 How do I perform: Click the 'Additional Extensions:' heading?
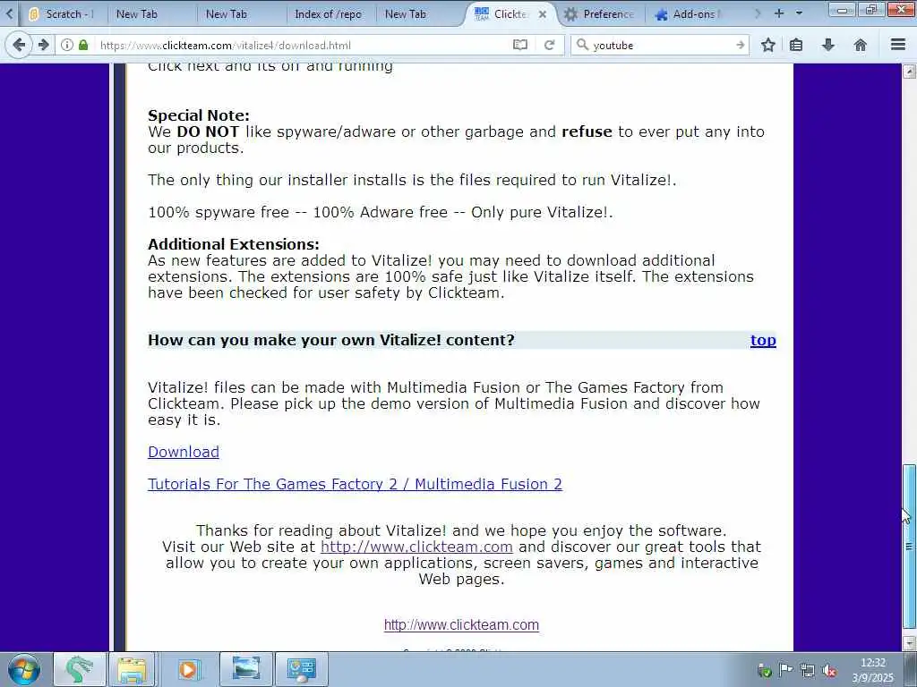point(234,244)
